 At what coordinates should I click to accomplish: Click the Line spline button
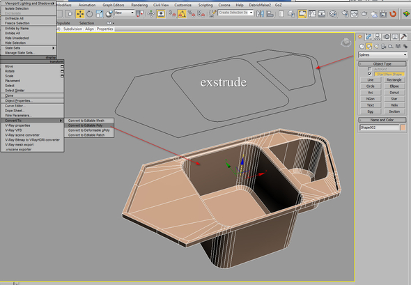(370, 79)
